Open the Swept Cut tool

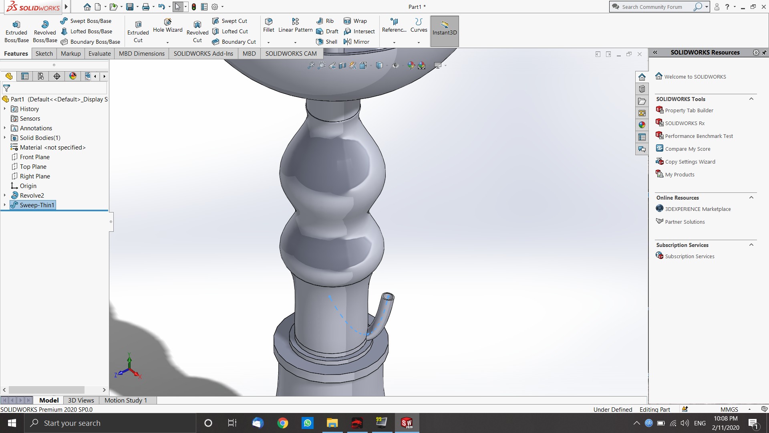coord(215,21)
